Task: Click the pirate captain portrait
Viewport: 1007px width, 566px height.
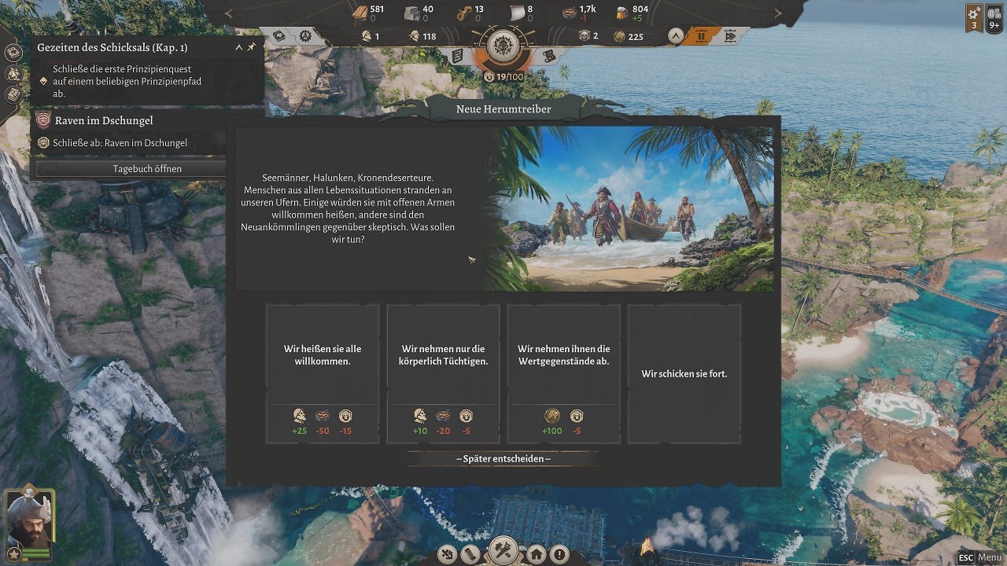Action: (29, 521)
